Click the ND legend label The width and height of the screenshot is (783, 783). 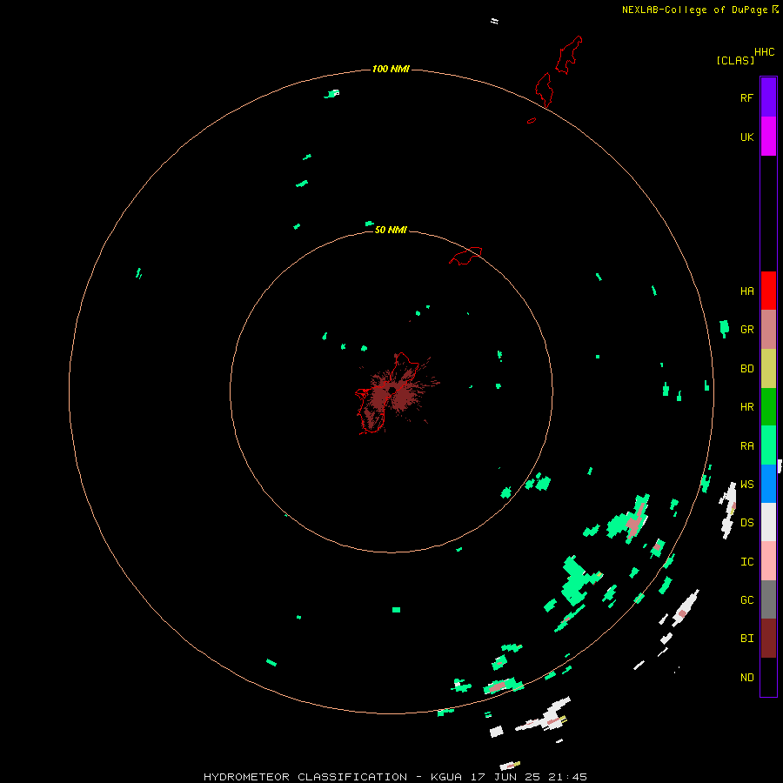[x=747, y=678]
